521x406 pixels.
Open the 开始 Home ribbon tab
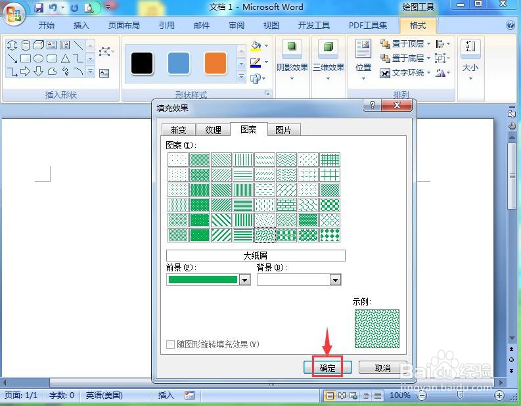[47, 26]
